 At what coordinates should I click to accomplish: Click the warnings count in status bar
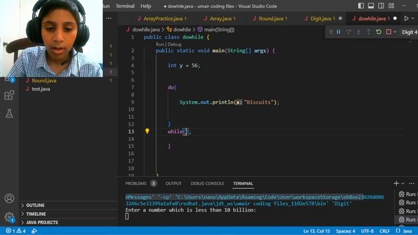click(21, 230)
